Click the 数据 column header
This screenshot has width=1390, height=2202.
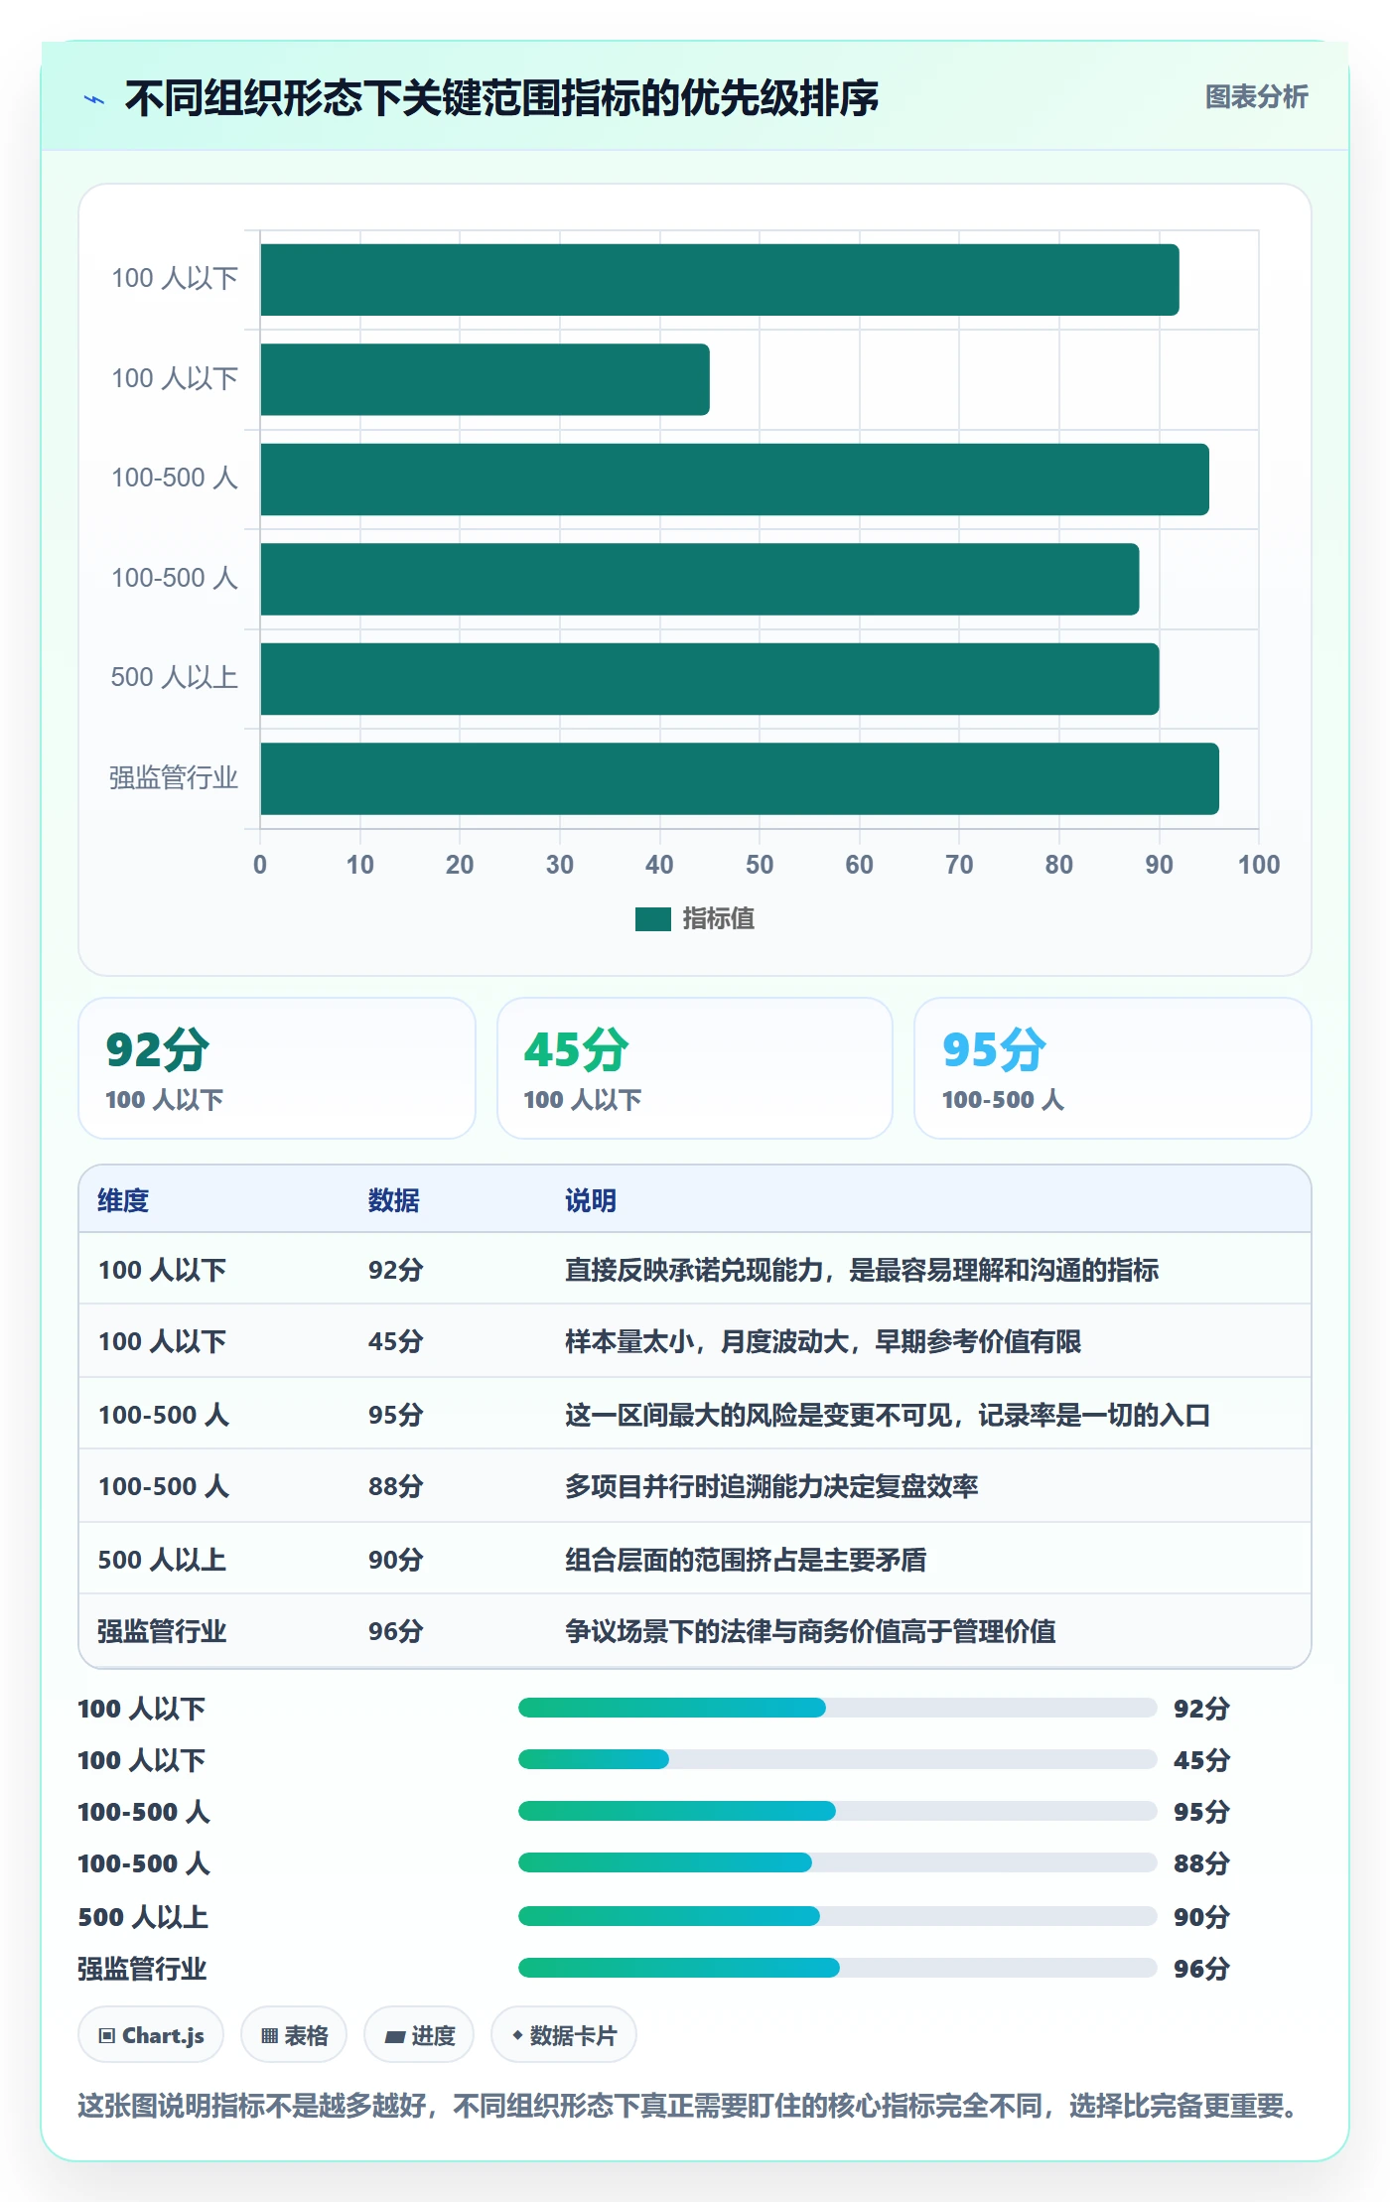tap(394, 1200)
